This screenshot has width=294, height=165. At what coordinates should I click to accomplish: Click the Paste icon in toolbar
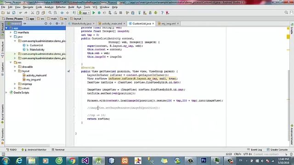click(x=43, y=13)
